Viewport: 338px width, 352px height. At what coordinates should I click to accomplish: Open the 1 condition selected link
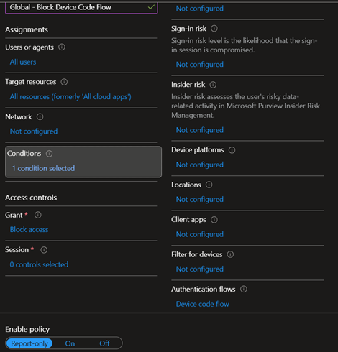coord(43,168)
